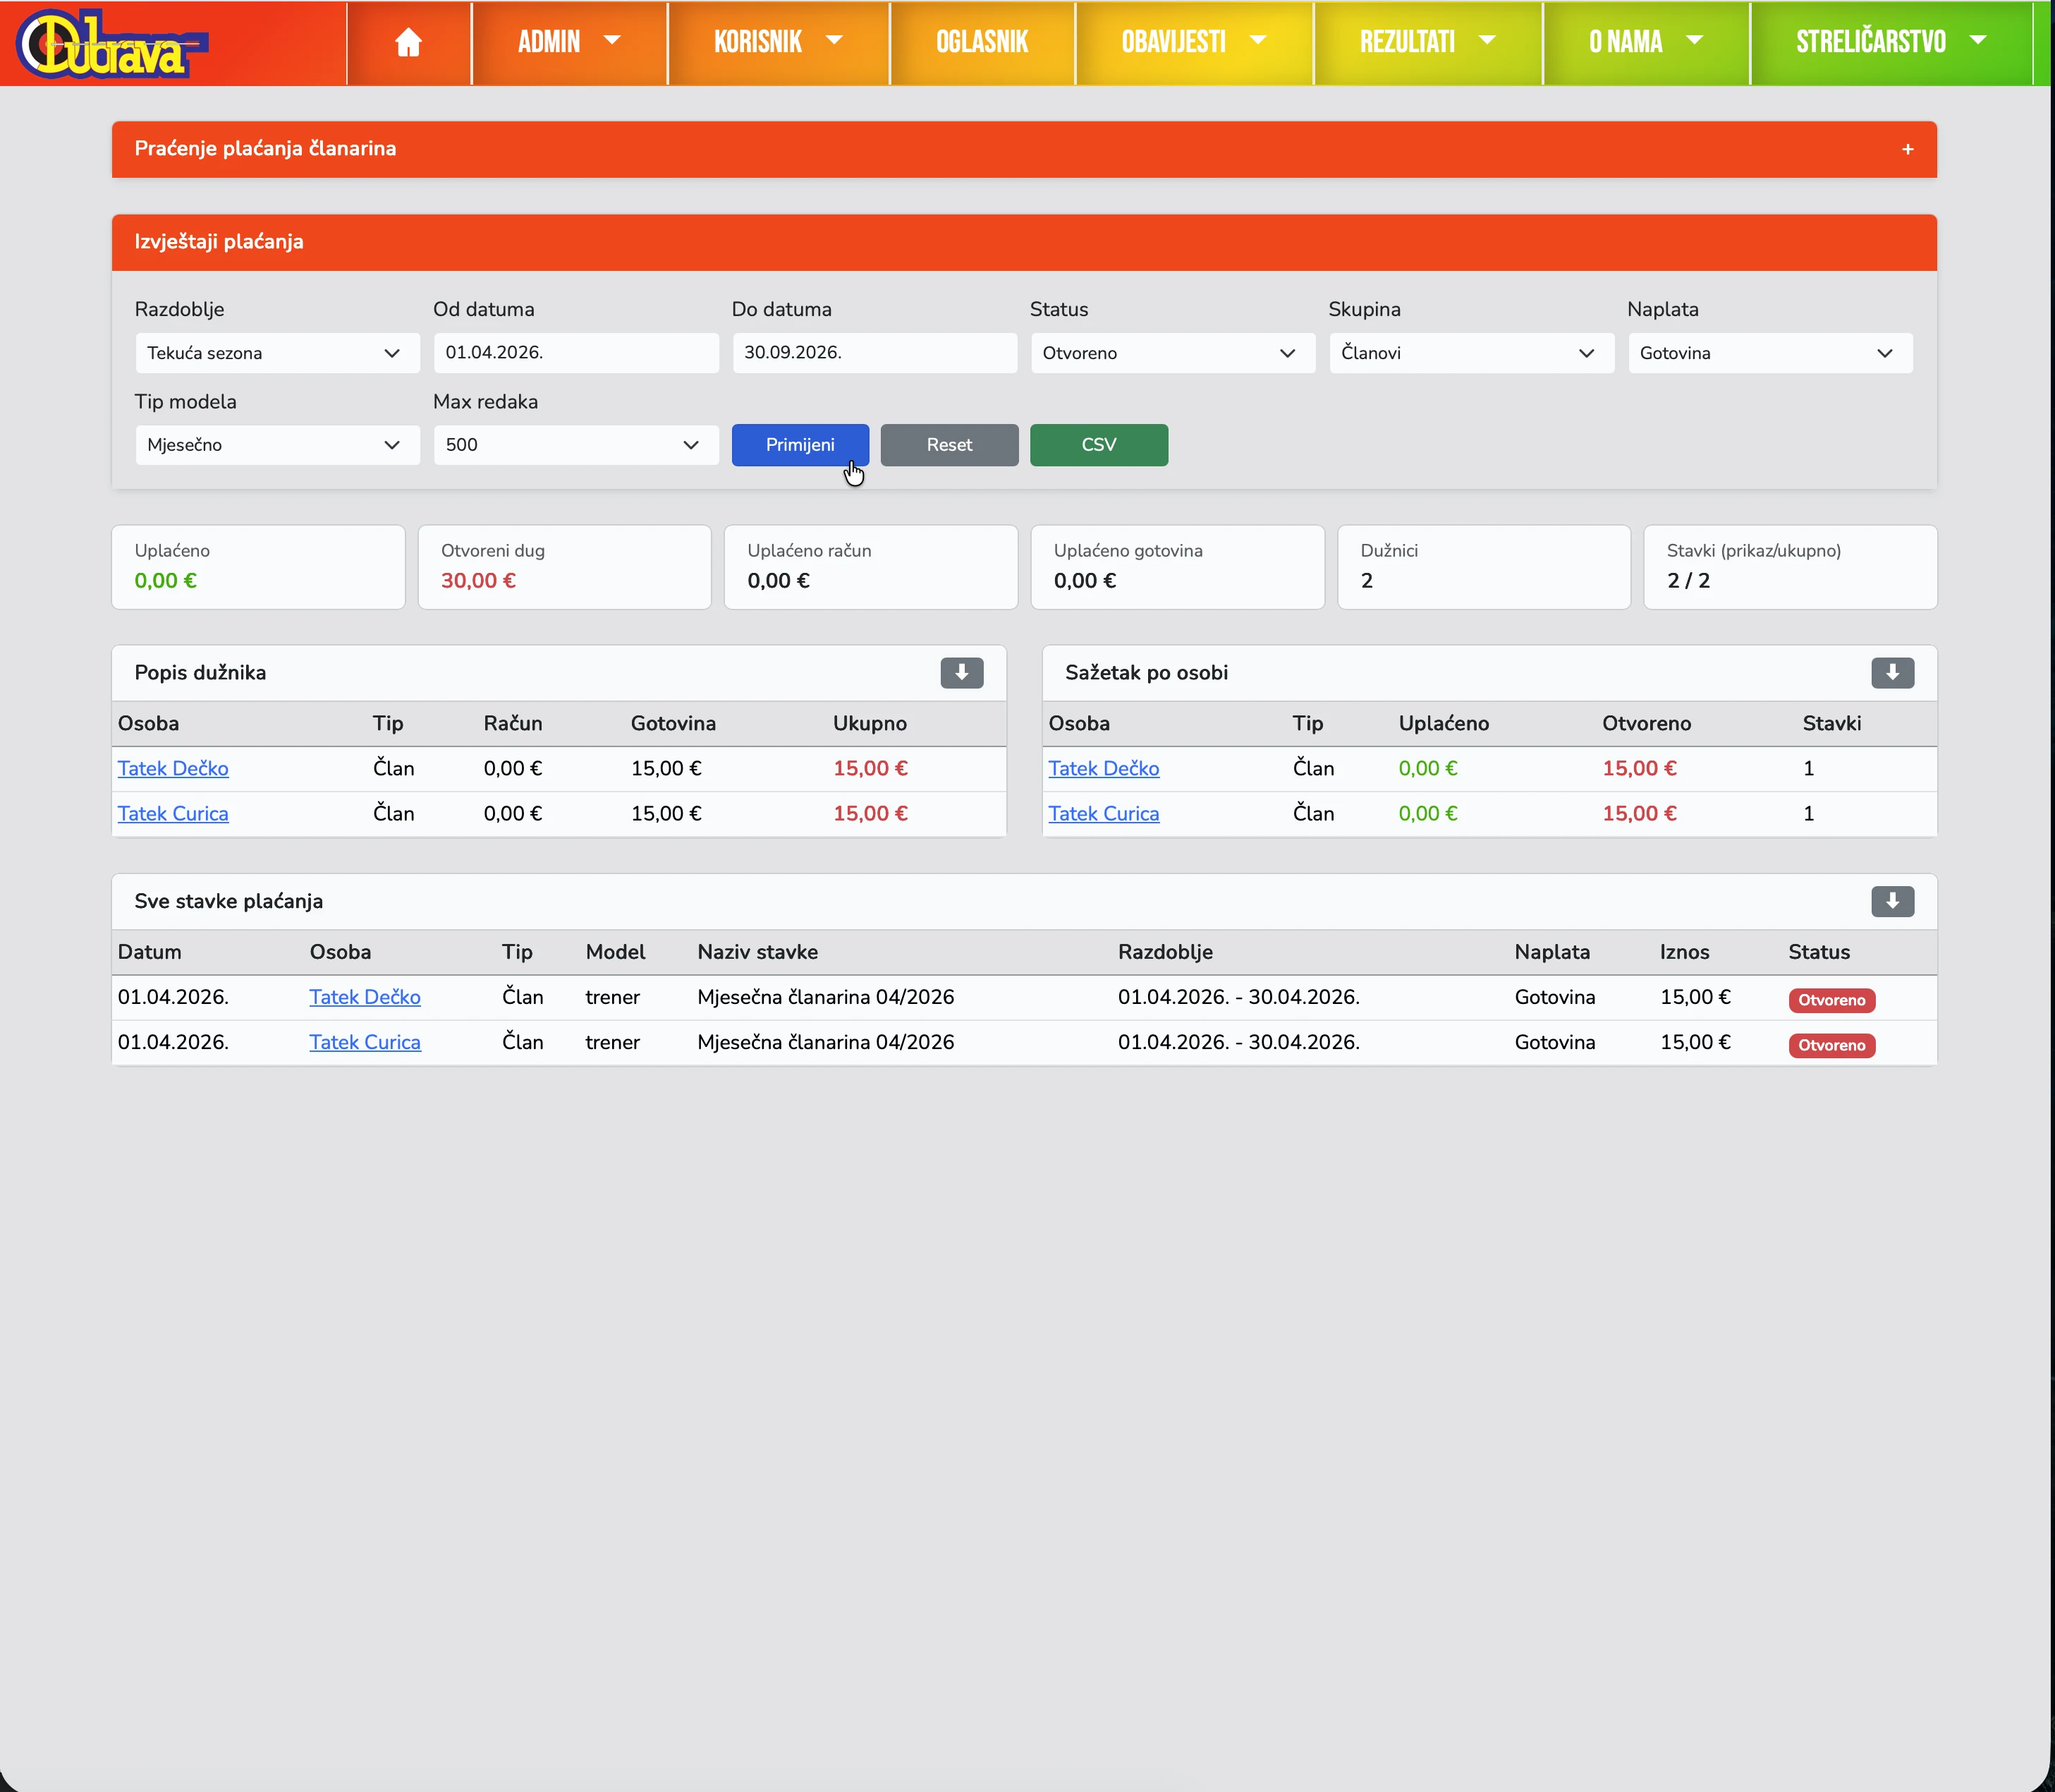Open the Status dropdown showing Otvoreno
This screenshot has width=2055, height=1792.
[1171, 353]
